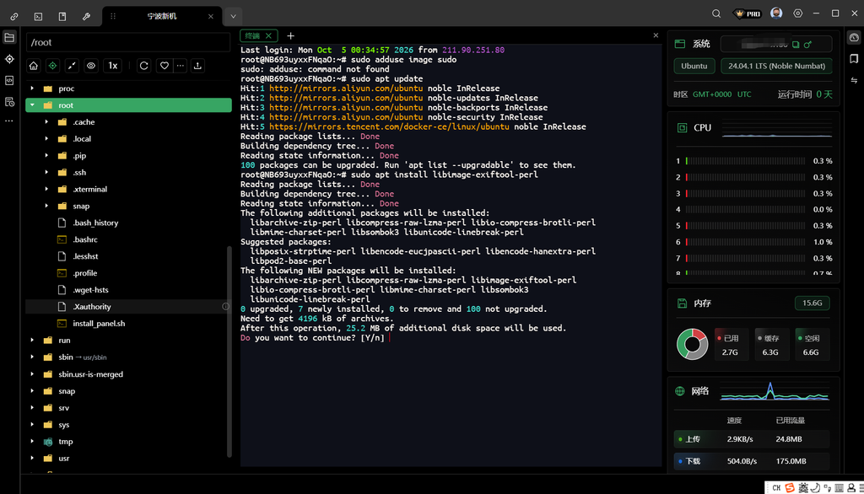Select the .wget-hsts file
The width and height of the screenshot is (864, 494).
90,290
